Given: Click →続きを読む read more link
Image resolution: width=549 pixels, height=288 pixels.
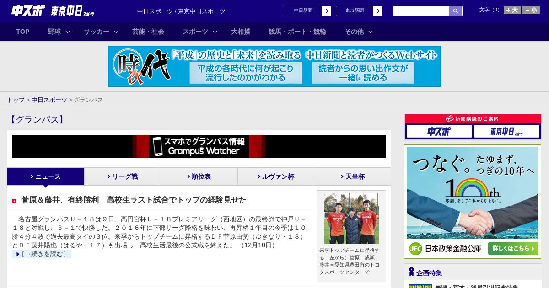Looking at the screenshot, I should point(42,254).
